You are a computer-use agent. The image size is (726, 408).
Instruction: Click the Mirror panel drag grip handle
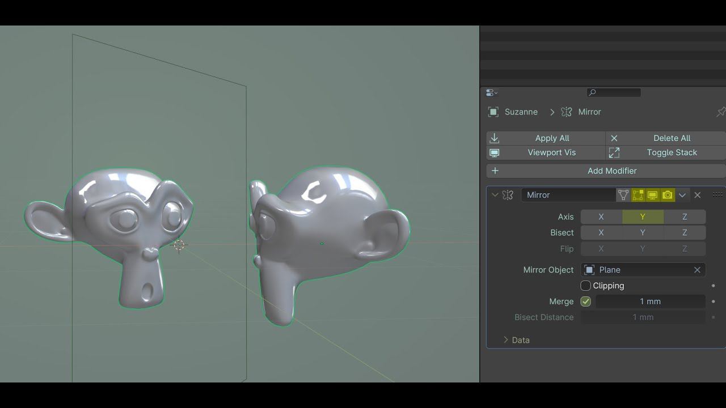[x=717, y=195]
